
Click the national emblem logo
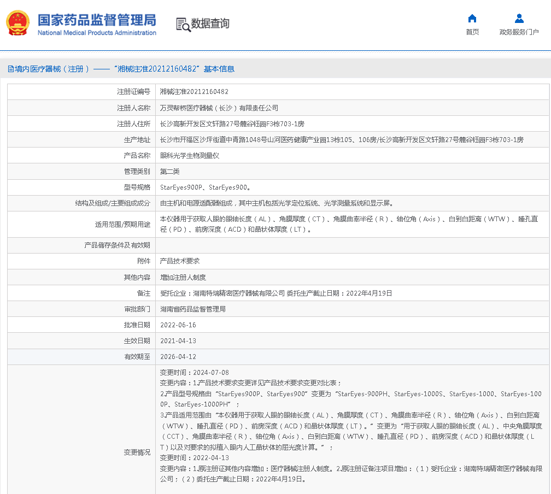click(19, 23)
